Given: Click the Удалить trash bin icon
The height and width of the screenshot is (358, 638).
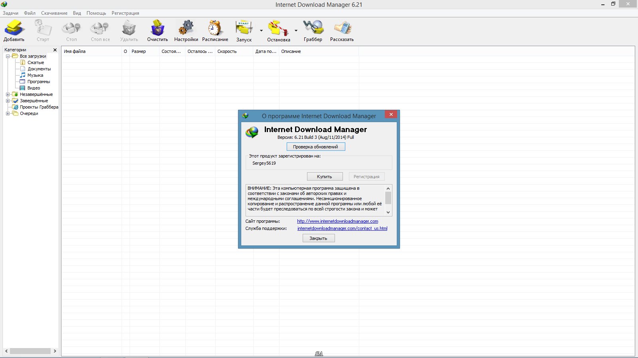Looking at the screenshot, I should tap(129, 28).
